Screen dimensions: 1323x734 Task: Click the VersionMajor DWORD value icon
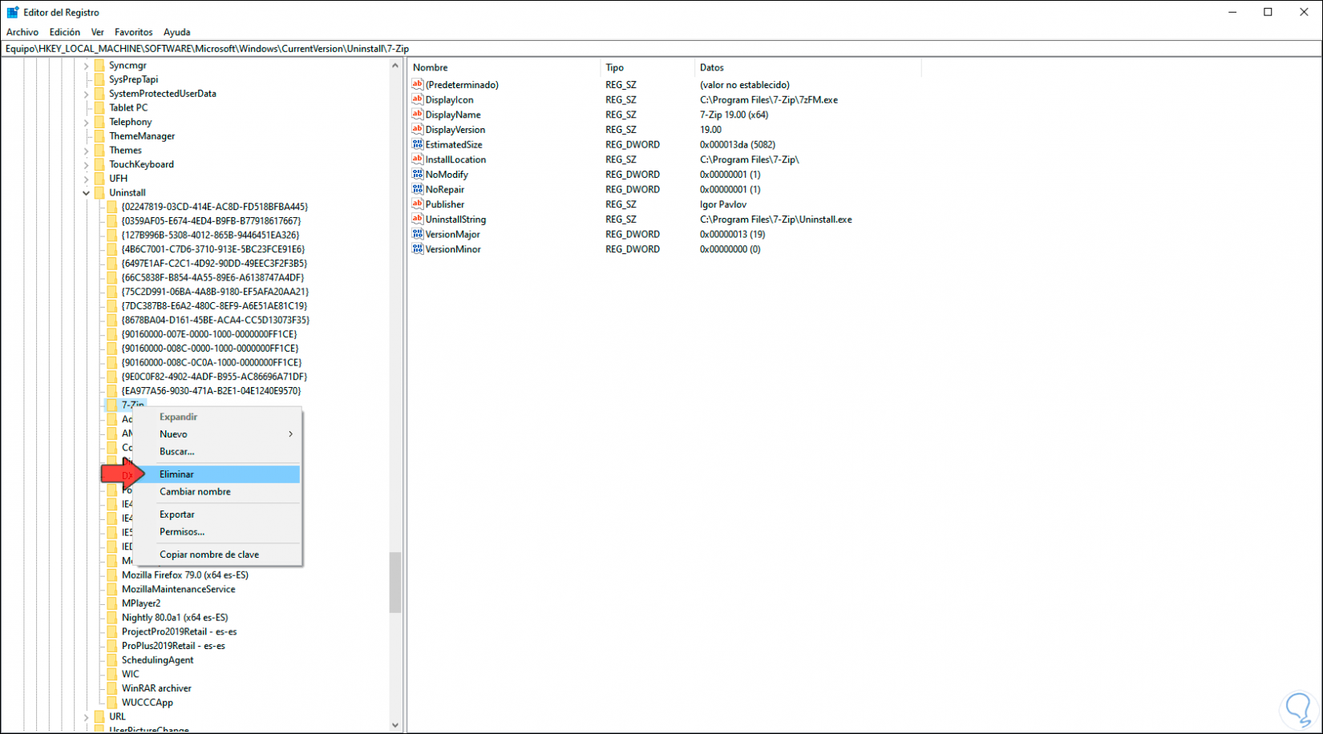[417, 234]
